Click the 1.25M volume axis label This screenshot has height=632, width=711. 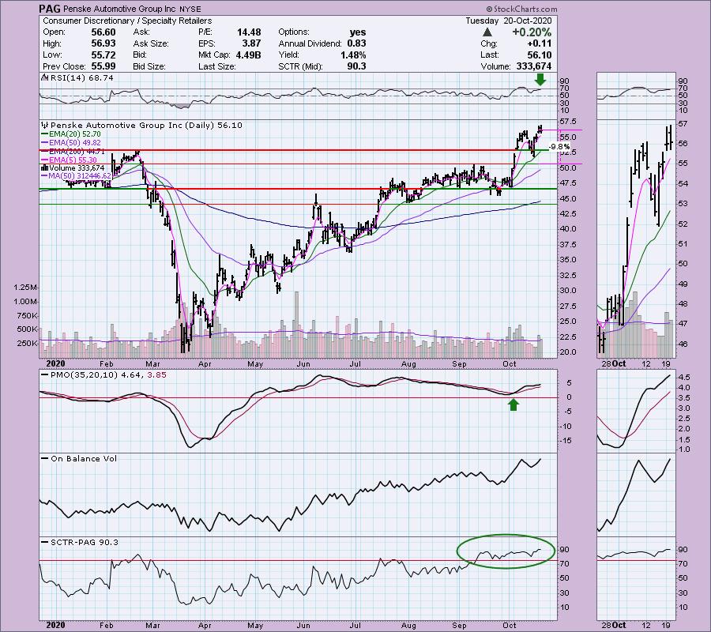tap(25, 288)
